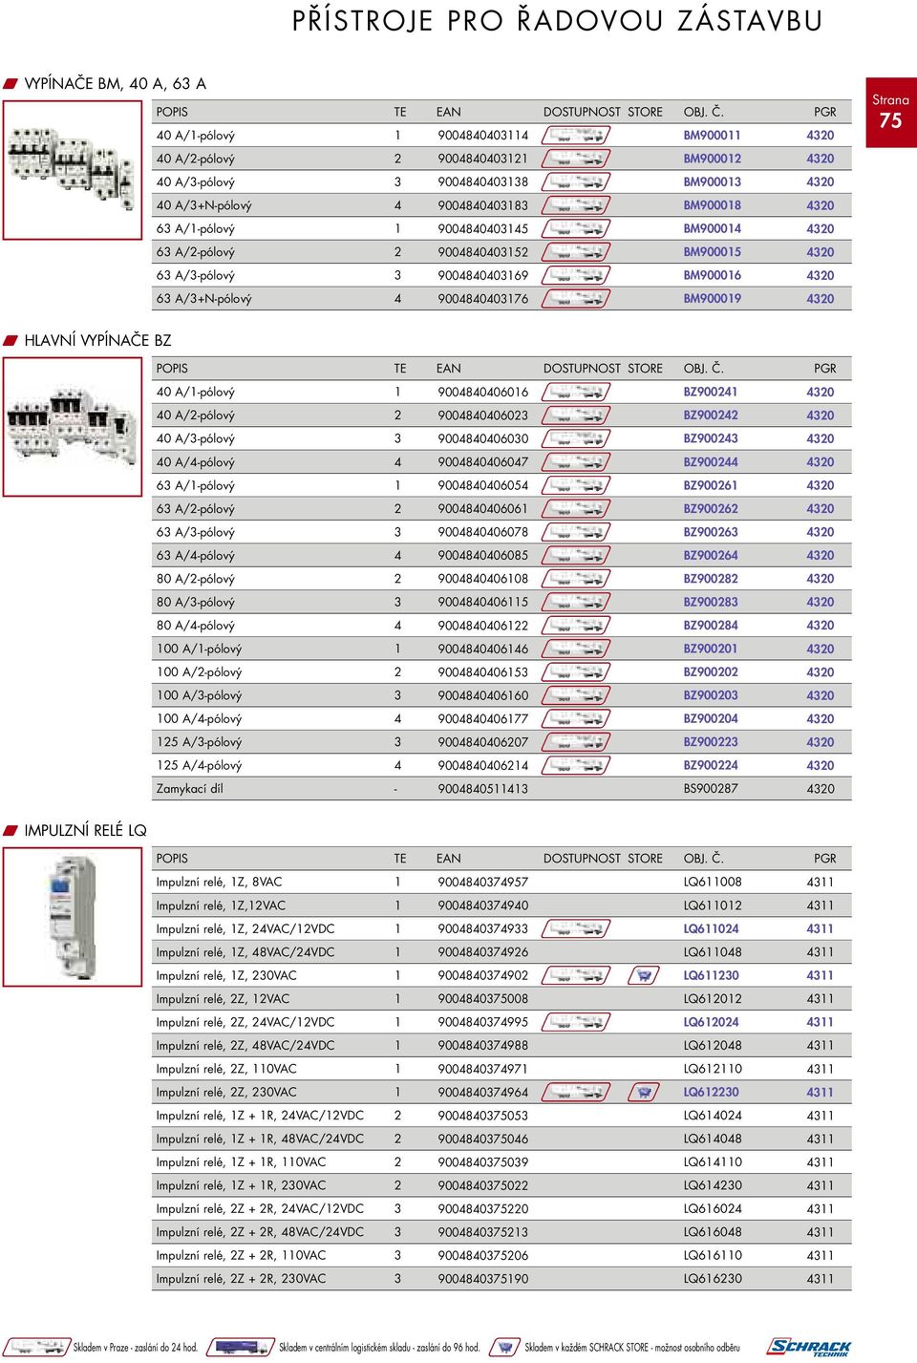Image resolution: width=917 pixels, height=1363 pixels.
Task: Click EAN 9004840511413
Action: point(482,789)
